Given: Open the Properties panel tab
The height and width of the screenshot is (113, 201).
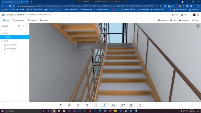Looking at the screenshot, I should click(32, 20).
